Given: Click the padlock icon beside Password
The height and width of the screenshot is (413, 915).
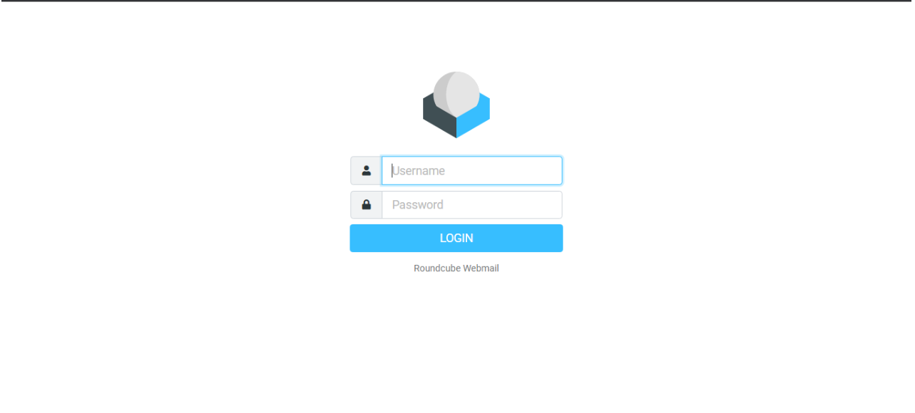Looking at the screenshot, I should click(367, 205).
